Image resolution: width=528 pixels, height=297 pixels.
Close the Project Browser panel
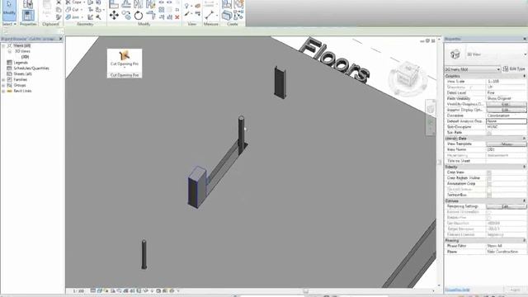[x=60, y=39]
